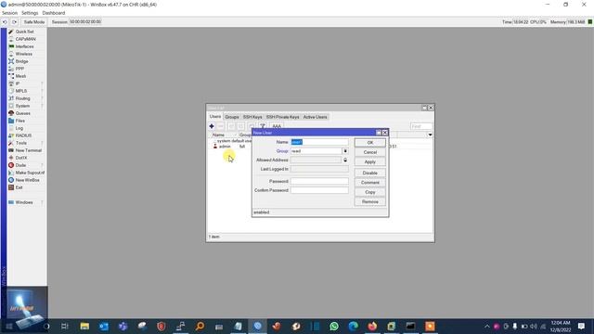Open the Settings menu
This screenshot has width=594, height=334.
coord(30,13)
